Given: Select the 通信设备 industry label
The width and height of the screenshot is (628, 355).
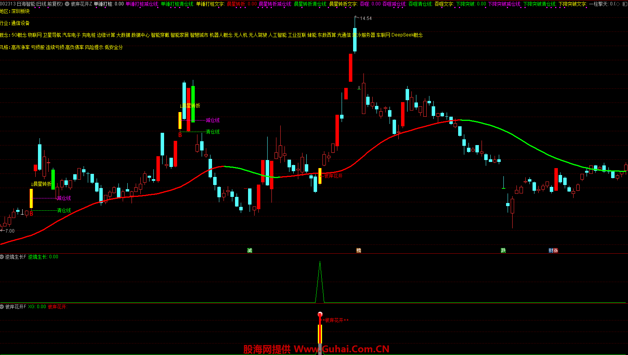Looking at the screenshot, I should (x=20, y=23).
